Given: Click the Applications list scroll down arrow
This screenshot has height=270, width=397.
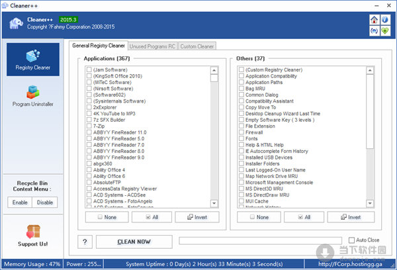Looking at the screenshot, I should [214, 203].
